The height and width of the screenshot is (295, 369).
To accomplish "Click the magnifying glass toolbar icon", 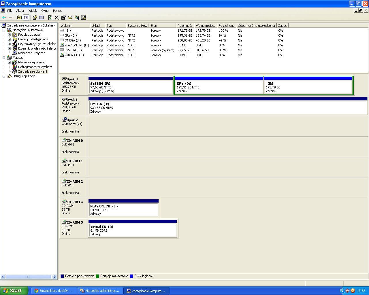I will [77, 18].
